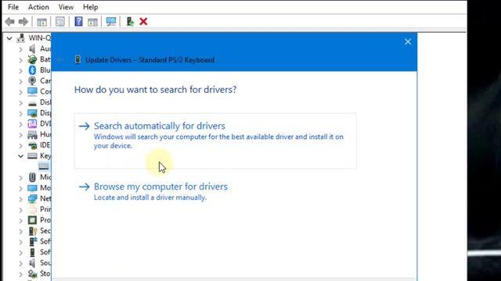
Task: Expand the Bluetooth category node
Action: [x=21, y=71]
